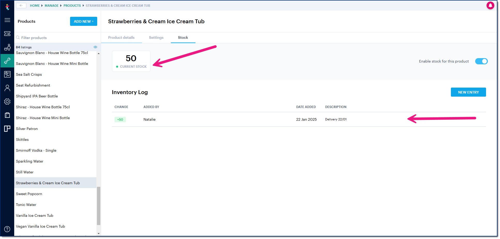Disable stock for this product

[x=481, y=61]
